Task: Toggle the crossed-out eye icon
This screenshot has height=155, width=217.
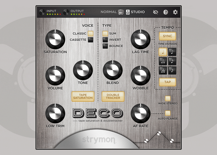Action: tap(156, 12)
